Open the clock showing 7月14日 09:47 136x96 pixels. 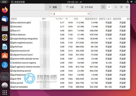click(74, 2)
